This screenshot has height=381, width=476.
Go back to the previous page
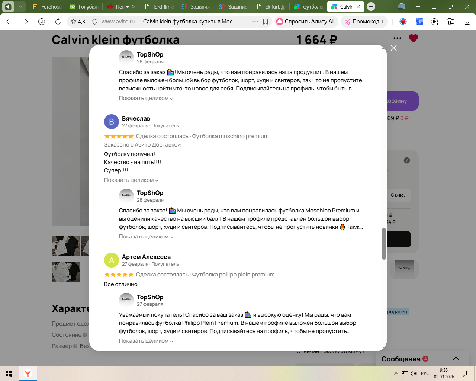9,22
